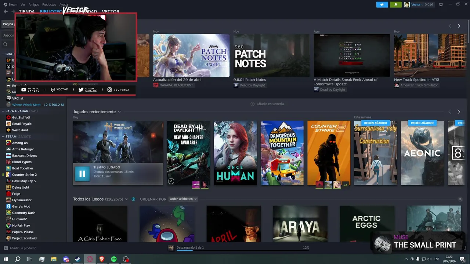The width and height of the screenshot is (470, 264).
Task: Open the Ver menu
Action: click(23, 4)
